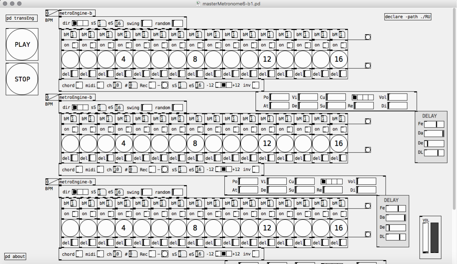457x264 pixels.
Task: Click the ch number box in middle sequencer
Action: (117, 170)
